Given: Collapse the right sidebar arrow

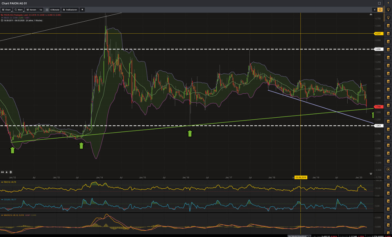Looking at the screenshot, I should coord(388,2).
